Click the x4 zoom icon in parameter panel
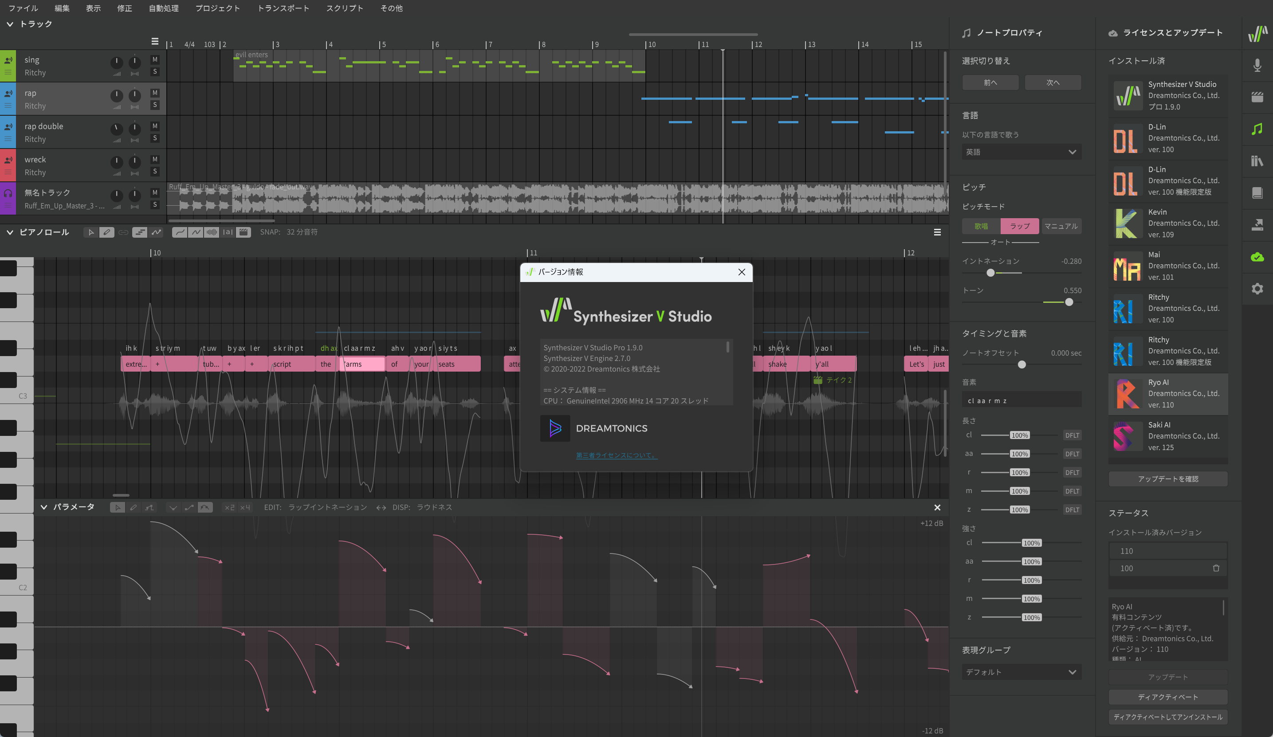The width and height of the screenshot is (1273, 737). click(x=245, y=507)
